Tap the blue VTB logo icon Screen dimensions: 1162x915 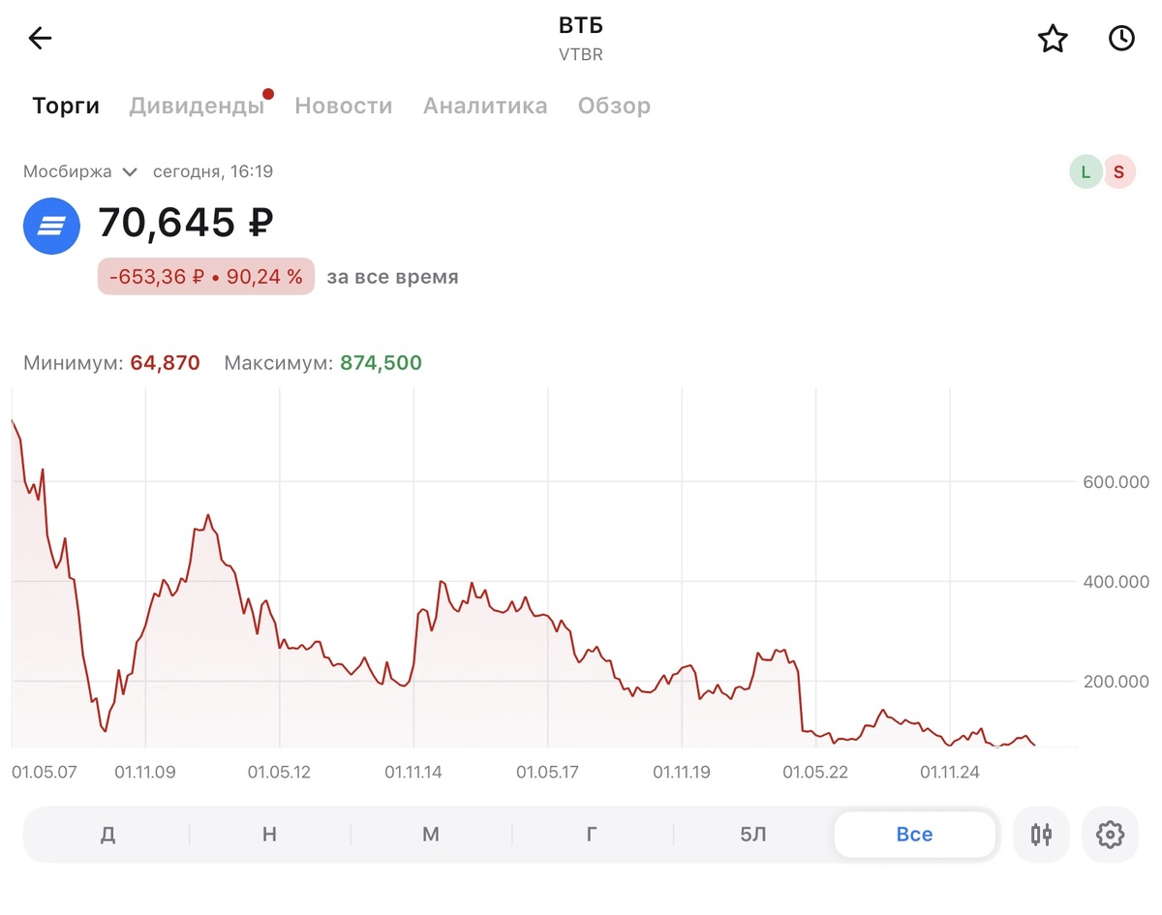(x=51, y=226)
